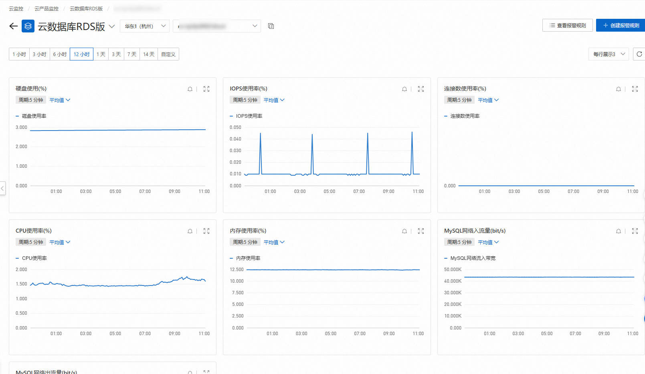The width and height of the screenshot is (645, 374).
Task: Toggle the 内存使用率 legend series
Action: tap(245, 258)
